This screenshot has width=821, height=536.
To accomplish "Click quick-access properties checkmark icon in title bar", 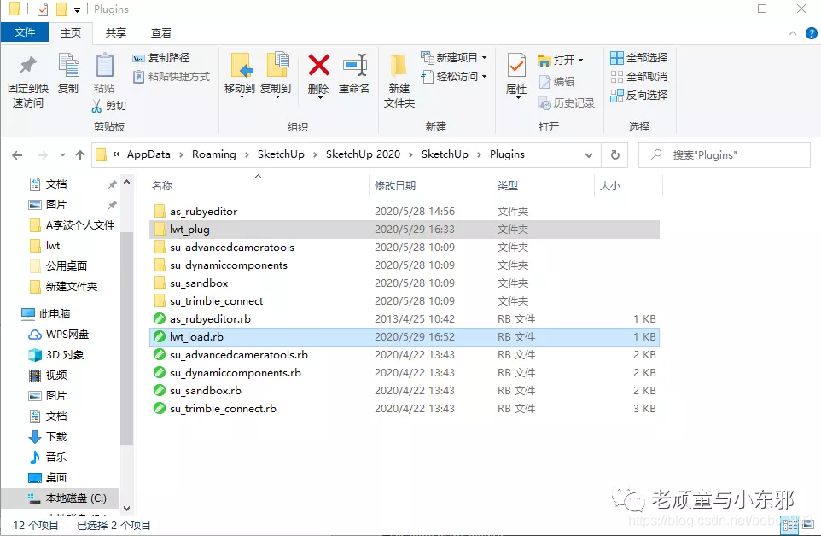I will [43, 9].
